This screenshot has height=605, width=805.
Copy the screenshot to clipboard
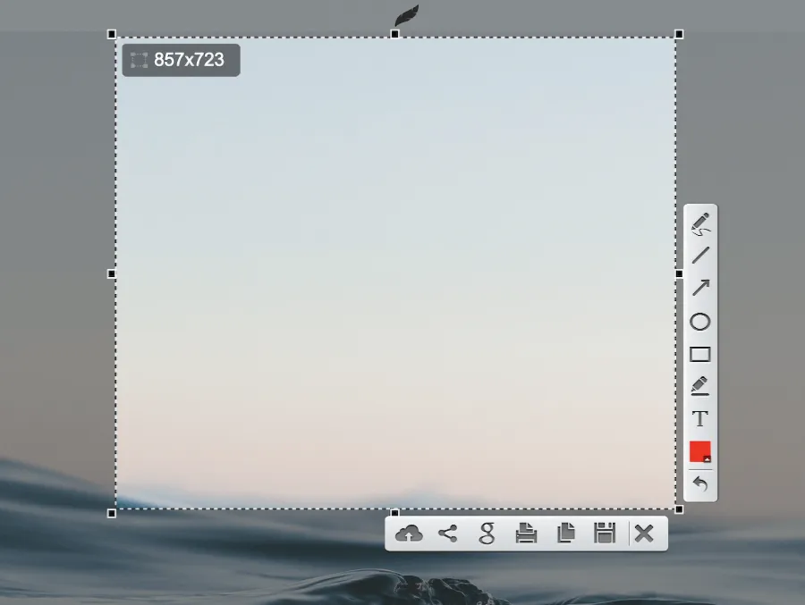566,534
